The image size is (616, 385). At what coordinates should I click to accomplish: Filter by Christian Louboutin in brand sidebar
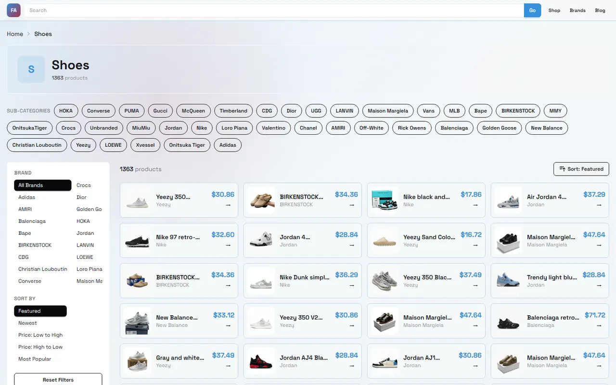(43, 269)
